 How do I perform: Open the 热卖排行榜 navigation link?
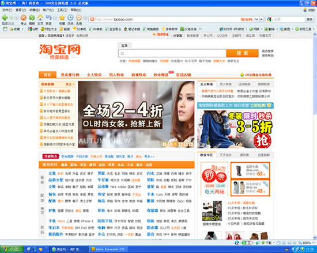70,75
